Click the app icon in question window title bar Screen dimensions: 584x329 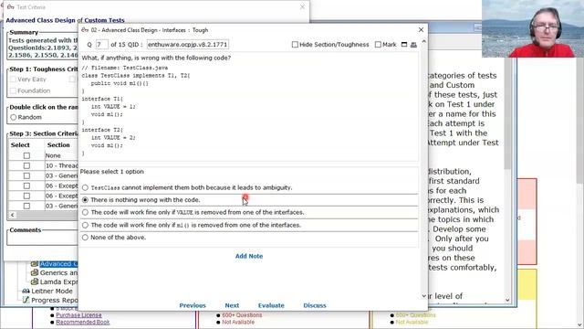pyautogui.click(x=85, y=30)
